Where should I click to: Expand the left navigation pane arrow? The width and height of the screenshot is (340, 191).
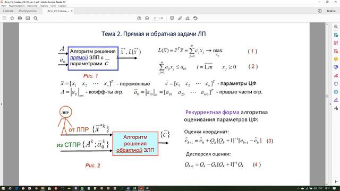1,104
